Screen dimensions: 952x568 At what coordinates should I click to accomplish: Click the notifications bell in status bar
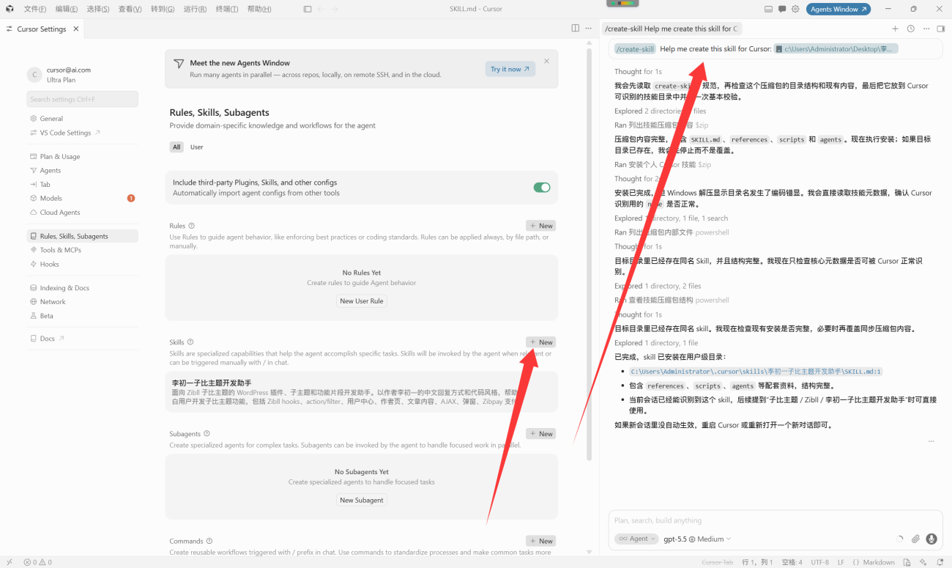coord(942,562)
